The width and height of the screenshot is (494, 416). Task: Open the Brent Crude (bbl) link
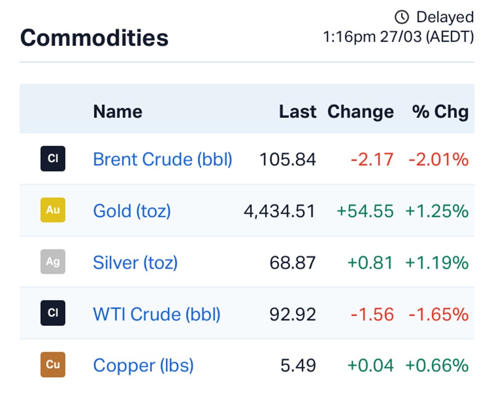pyautogui.click(x=163, y=159)
